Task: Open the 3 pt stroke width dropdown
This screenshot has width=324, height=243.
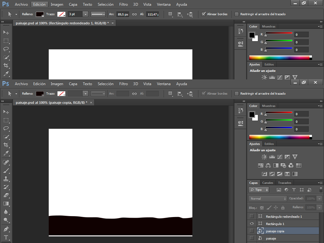Action: tap(85, 14)
